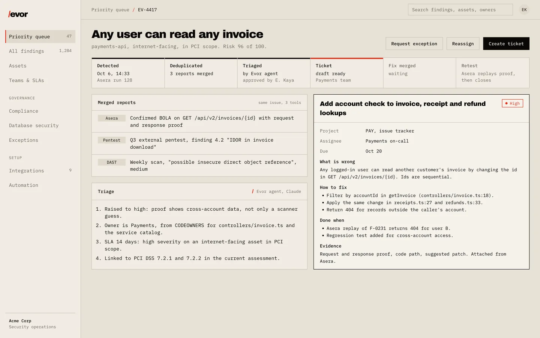The width and height of the screenshot is (540, 338).
Task: Open the EK user avatar
Action: (x=524, y=10)
